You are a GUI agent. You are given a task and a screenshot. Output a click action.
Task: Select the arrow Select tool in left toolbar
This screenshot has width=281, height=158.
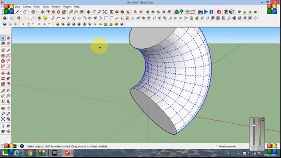[x=3, y=38]
